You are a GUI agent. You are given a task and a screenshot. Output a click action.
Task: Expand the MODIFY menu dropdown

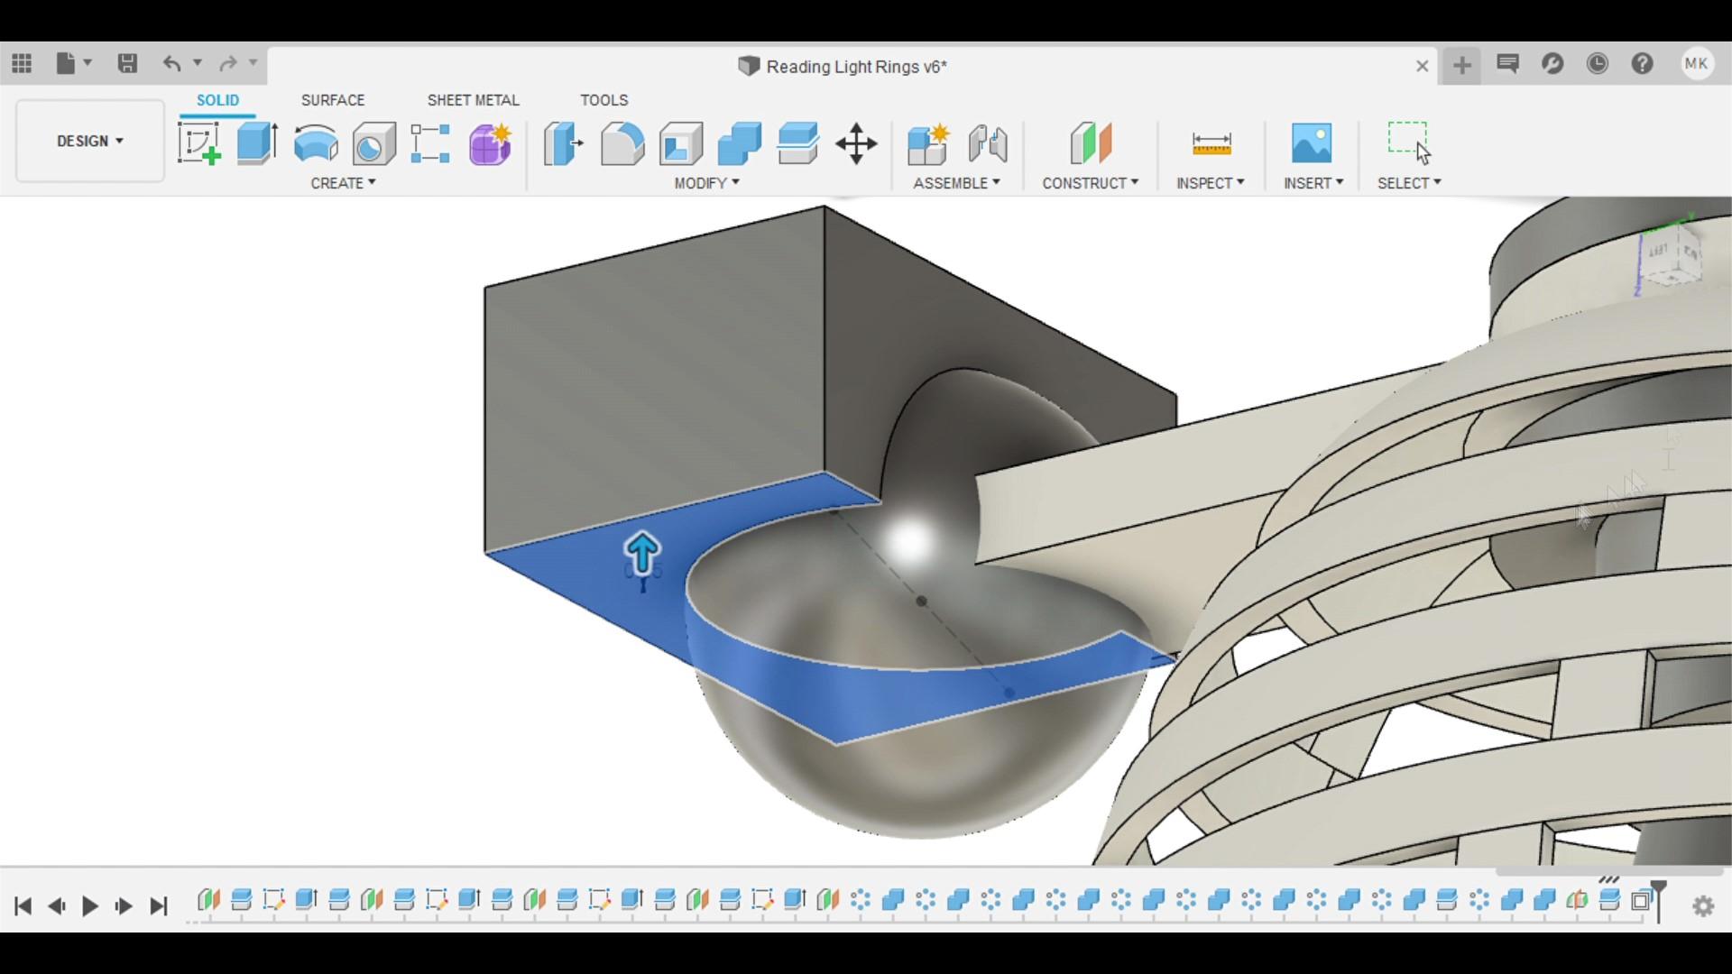click(706, 183)
